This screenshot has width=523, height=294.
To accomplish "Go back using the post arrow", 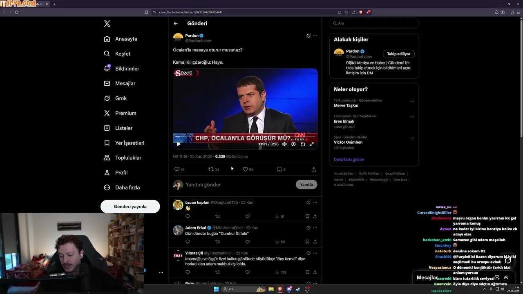I will pyautogui.click(x=176, y=23).
